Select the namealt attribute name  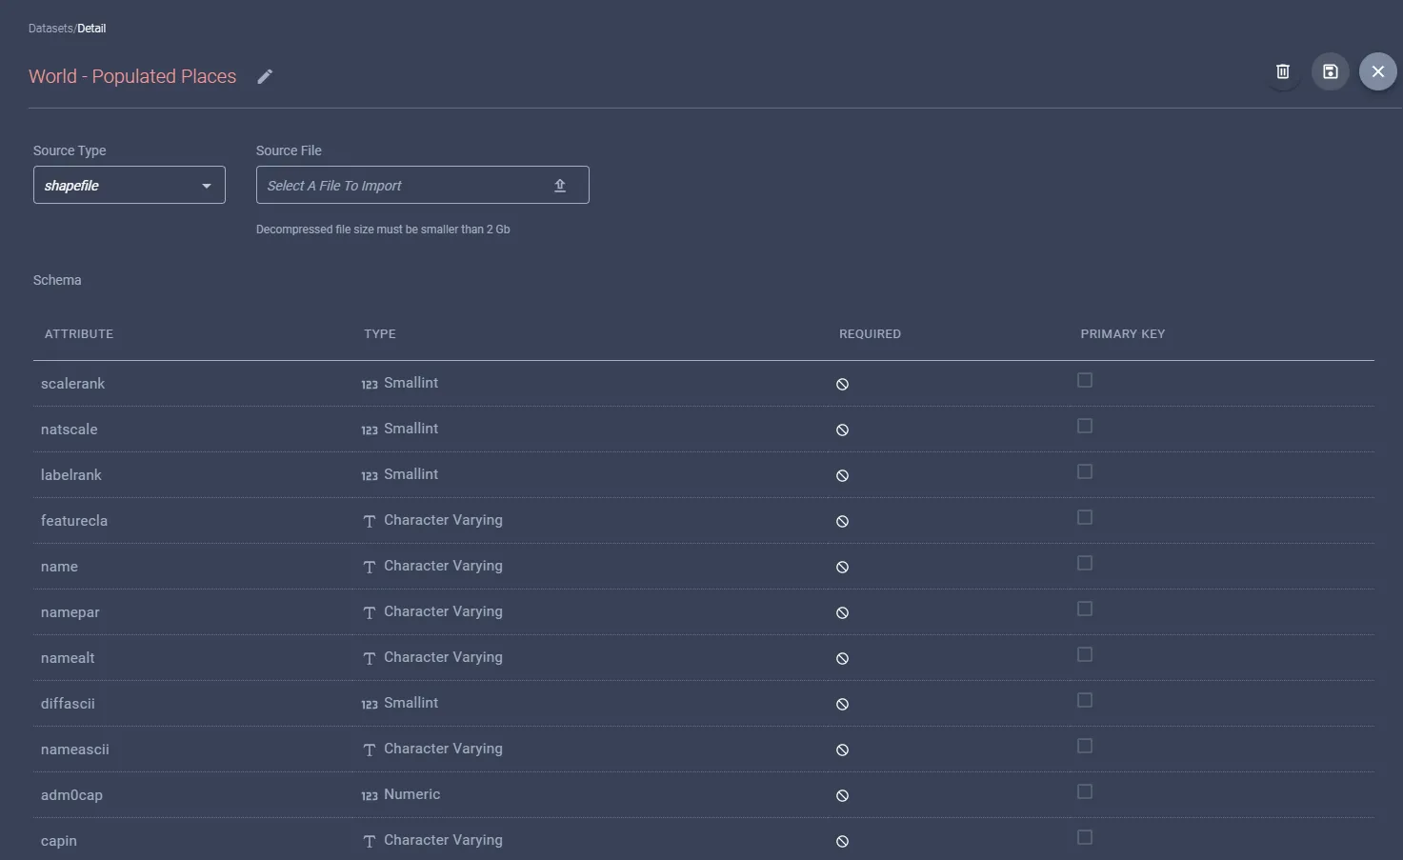68,658
